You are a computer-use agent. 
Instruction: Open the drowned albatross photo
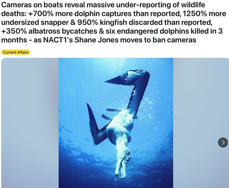(x=116, y=123)
